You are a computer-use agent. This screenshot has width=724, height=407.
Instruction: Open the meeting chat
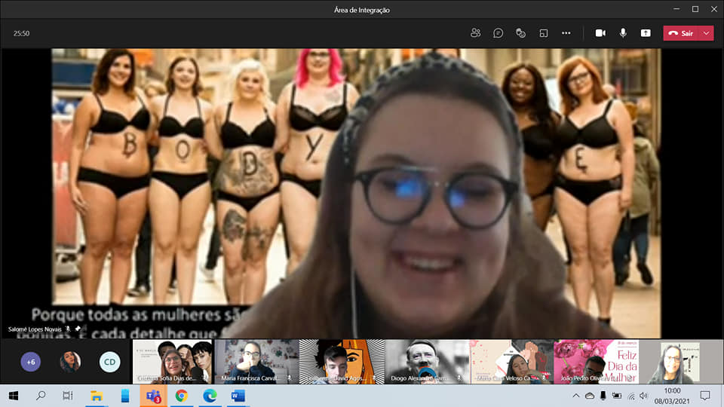pos(498,33)
